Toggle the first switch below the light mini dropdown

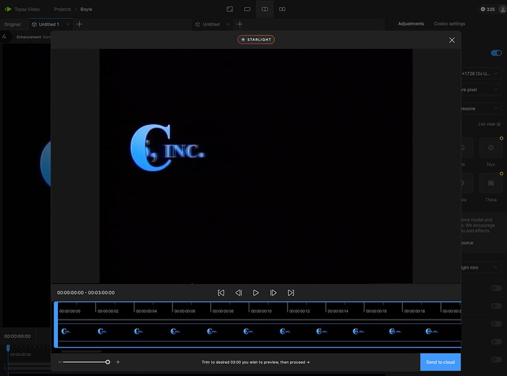[496, 288]
